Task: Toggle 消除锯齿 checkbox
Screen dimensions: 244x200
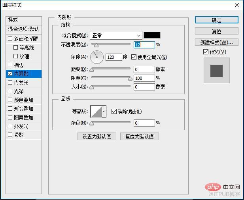Action: point(114,112)
